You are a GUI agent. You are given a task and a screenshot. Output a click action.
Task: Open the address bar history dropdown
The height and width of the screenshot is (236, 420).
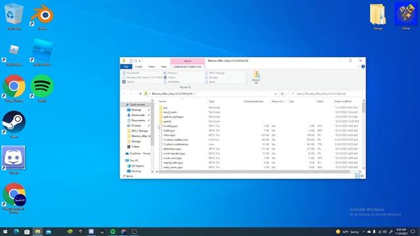click(276, 94)
